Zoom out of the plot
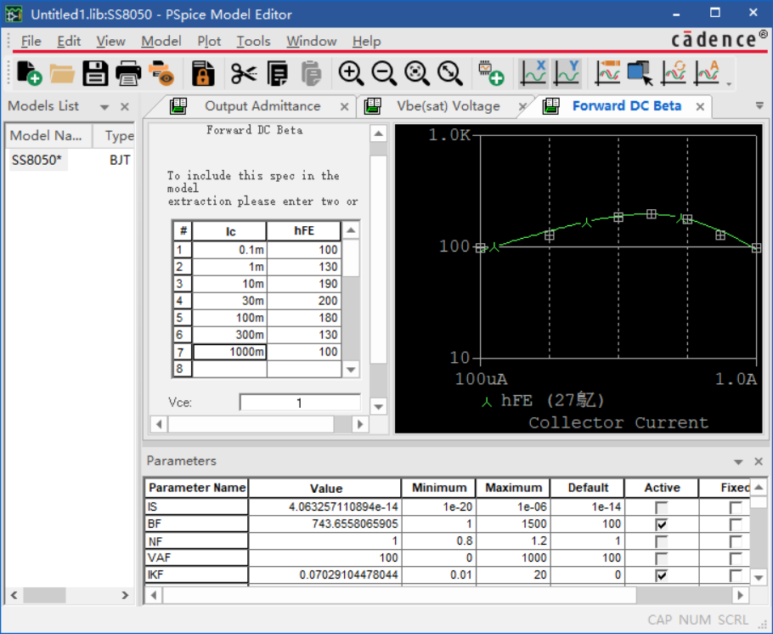 [384, 74]
